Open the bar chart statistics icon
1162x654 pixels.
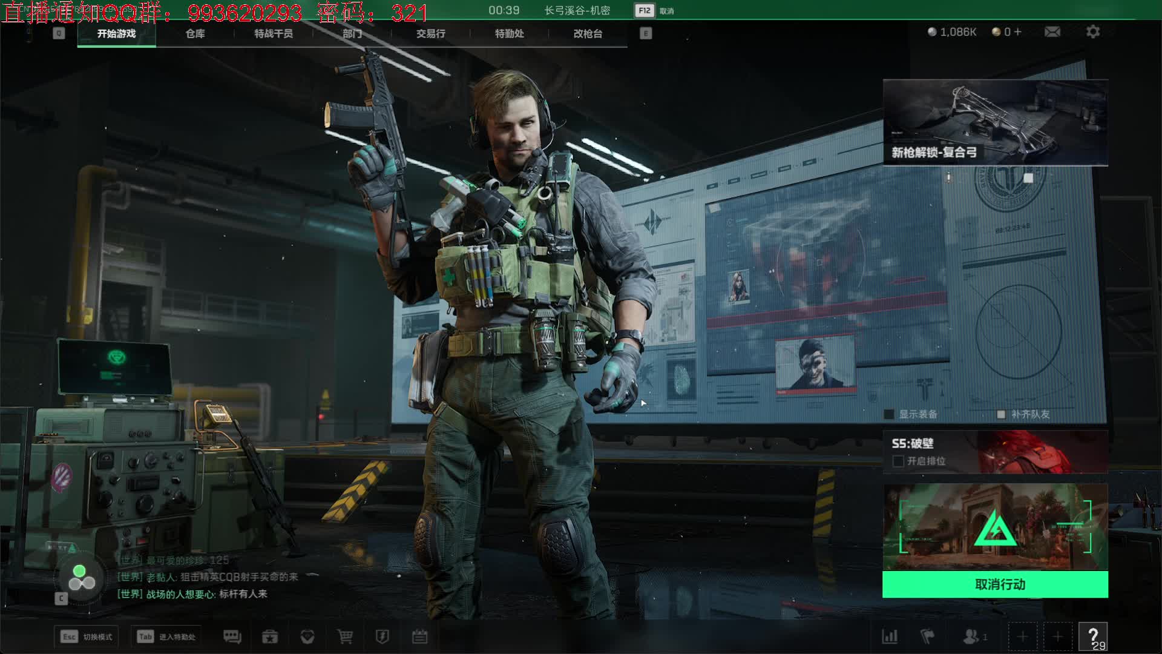coord(890,636)
